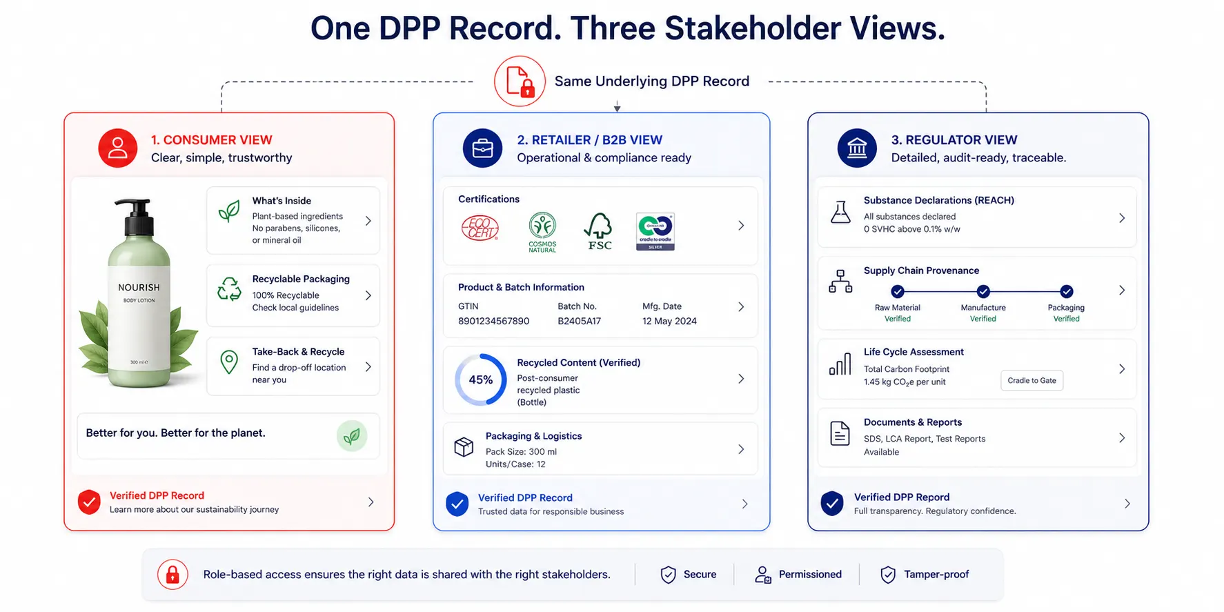Click the Batch No. B2405A17
The width and height of the screenshot is (1224, 612).
579,322
